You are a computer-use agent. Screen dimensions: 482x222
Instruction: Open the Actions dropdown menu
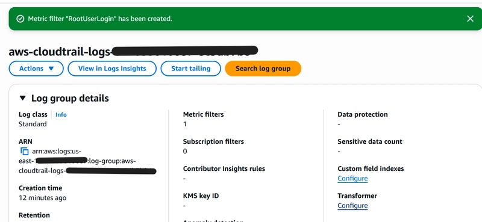pos(36,69)
